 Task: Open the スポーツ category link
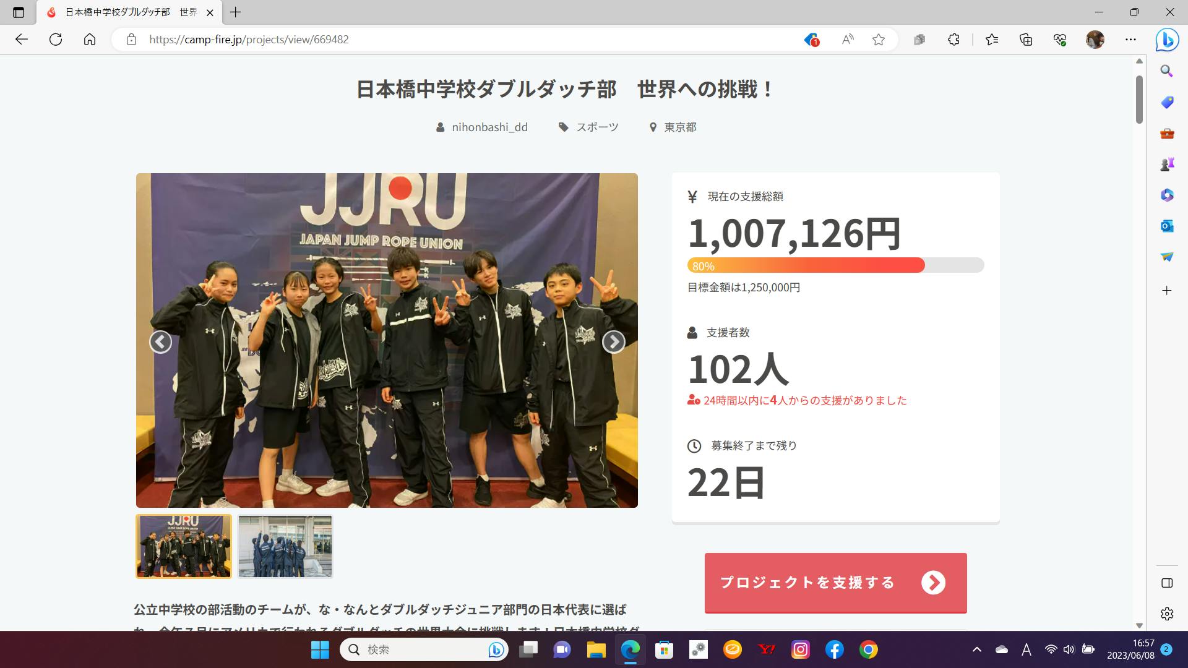pyautogui.click(x=596, y=127)
